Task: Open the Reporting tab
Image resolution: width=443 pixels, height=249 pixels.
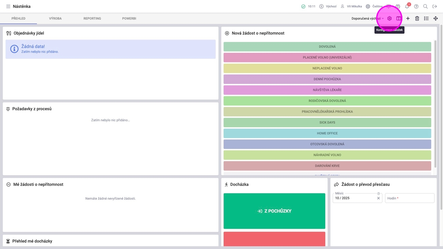Action: click(92, 18)
